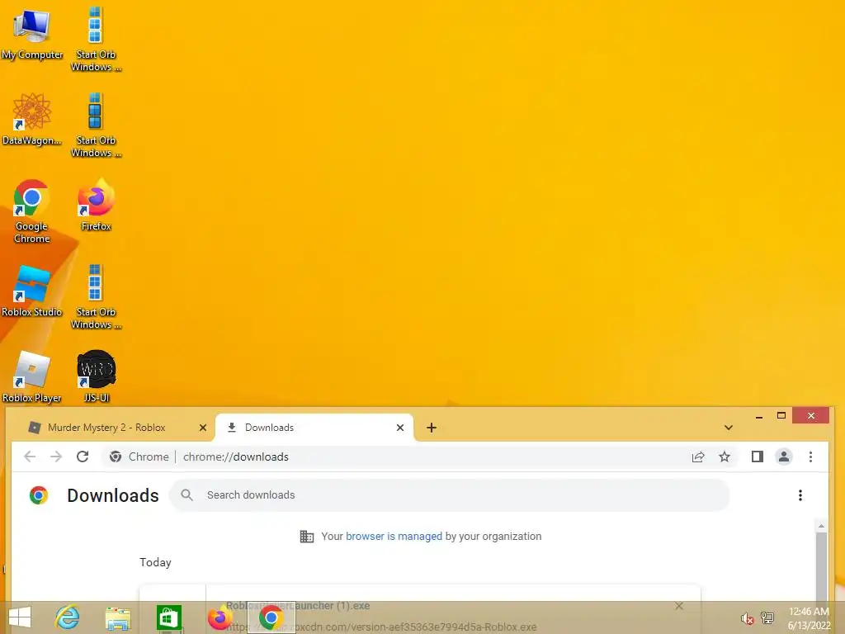Open the Chrome profile avatar

(784, 457)
